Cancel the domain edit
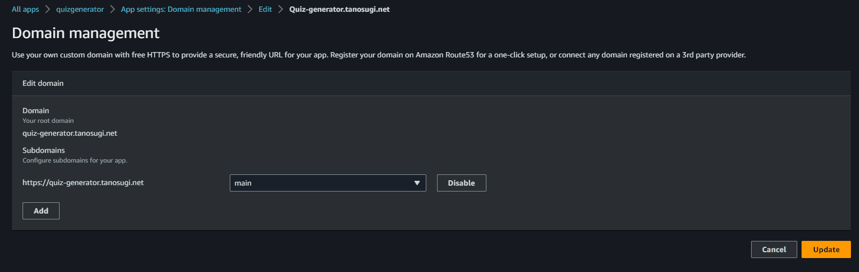The width and height of the screenshot is (859, 272). click(774, 249)
